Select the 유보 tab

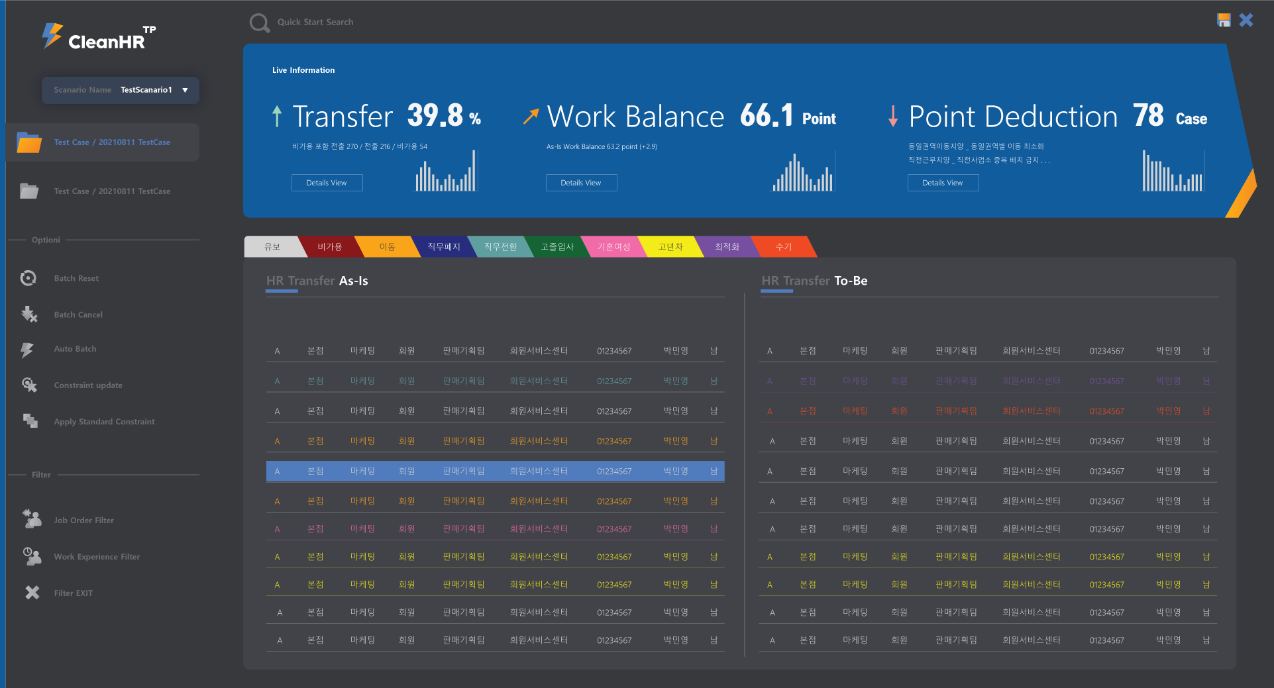[272, 246]
